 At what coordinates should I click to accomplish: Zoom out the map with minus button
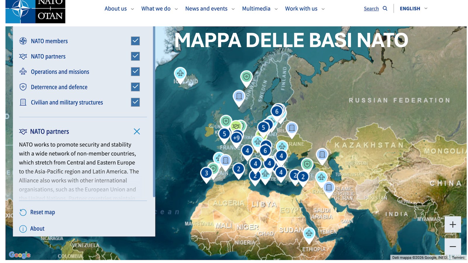coord(452,246)
